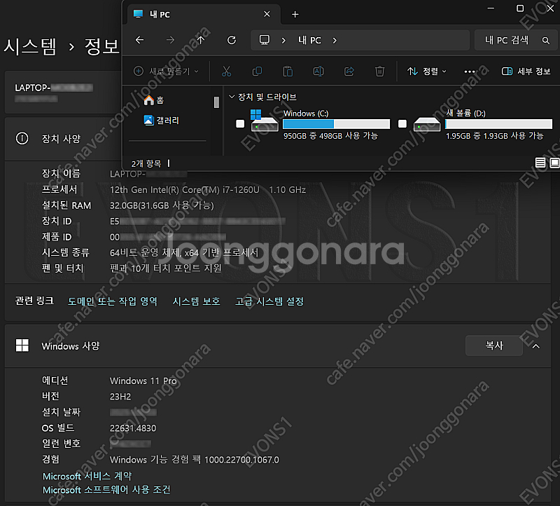Screen dimensions: 560x506
Task: Open 고급 시스템 설정 link
Action: (x=269, y=301)
